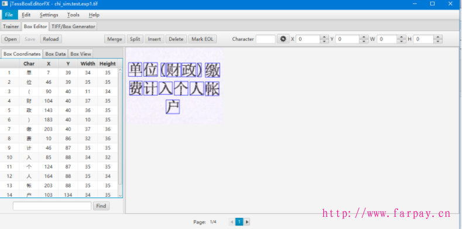Click the jTessBoxEditorFX title bar app icon
The height and width of the screenshot is (229, 462).
(x=5, y=4)
